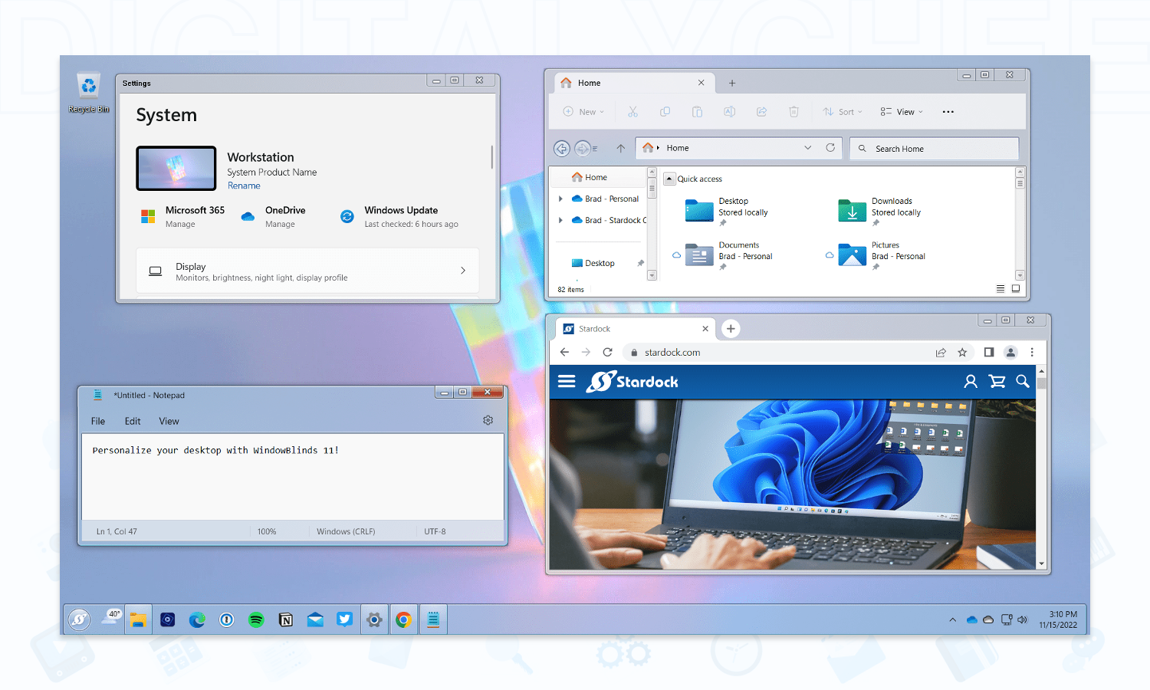Click the volume speaker icon in system tray
Image resolution: width=1150 pixels, height=690 pixels.
[1022, 619]
